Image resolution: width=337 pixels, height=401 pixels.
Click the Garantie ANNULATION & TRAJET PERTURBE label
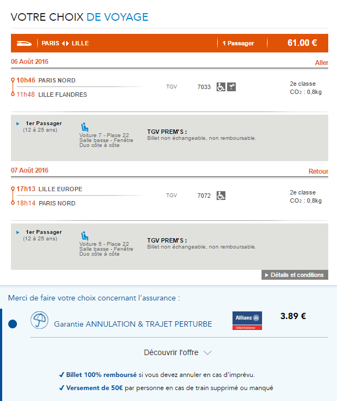[133, 324]
